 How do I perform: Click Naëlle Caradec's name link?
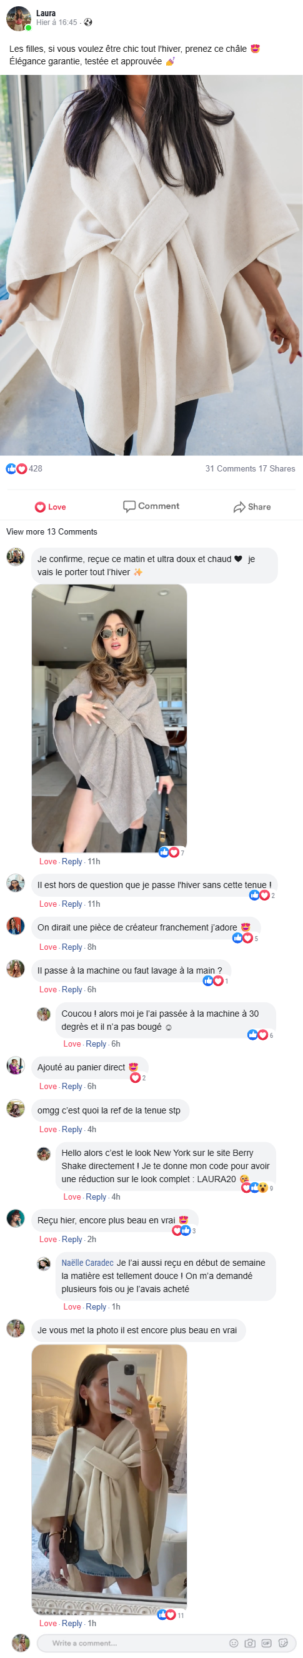pyautogui.click(x=87, y=1263)
